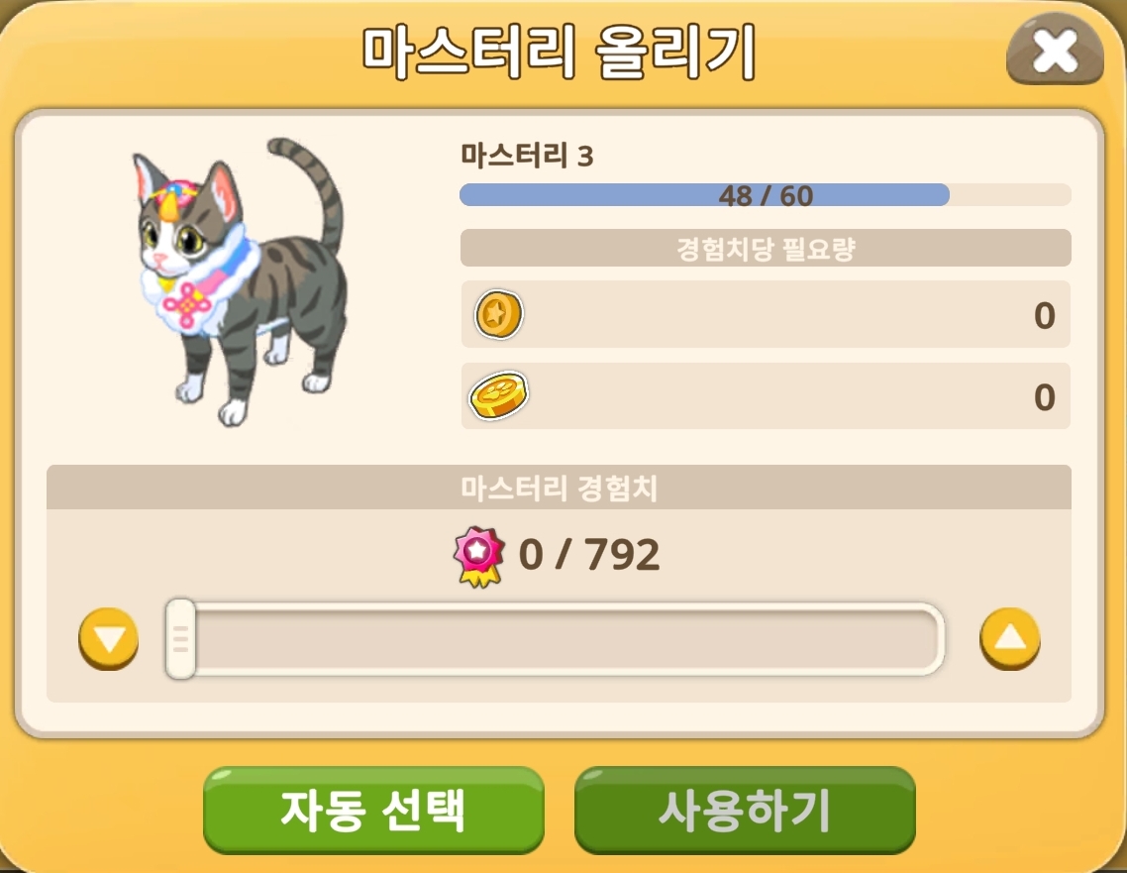Click the 마스터리 올리기 title text
Viewport: 1127px width, 873px height.
click(x=559, y=52)
